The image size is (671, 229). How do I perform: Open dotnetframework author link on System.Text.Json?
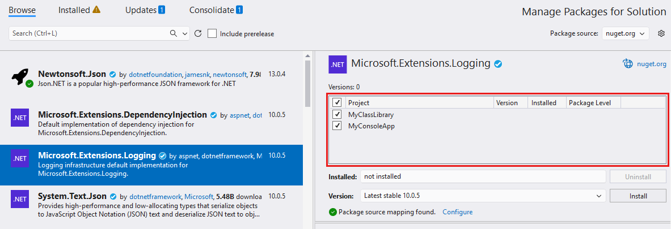(155, 197)
